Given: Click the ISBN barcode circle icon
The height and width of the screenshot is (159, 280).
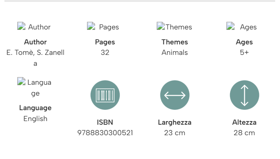Looking at the screenshot, I should click(105, 95).
